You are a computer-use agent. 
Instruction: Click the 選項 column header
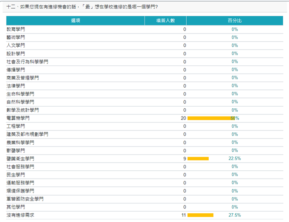pyautogui.click(x=75, y=20)
